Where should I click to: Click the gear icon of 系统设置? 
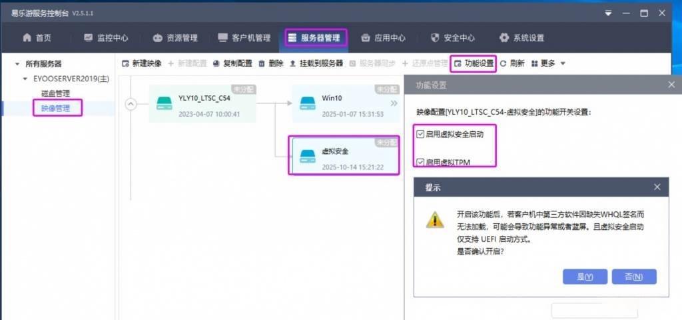tap(504, 38)
